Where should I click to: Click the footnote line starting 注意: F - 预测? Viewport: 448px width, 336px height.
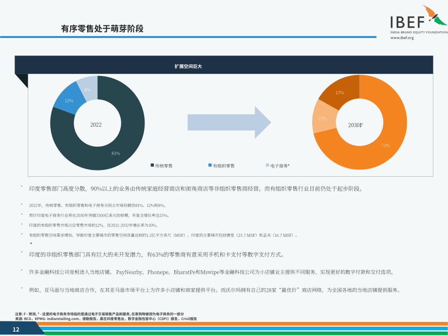(x=99, y=314)
